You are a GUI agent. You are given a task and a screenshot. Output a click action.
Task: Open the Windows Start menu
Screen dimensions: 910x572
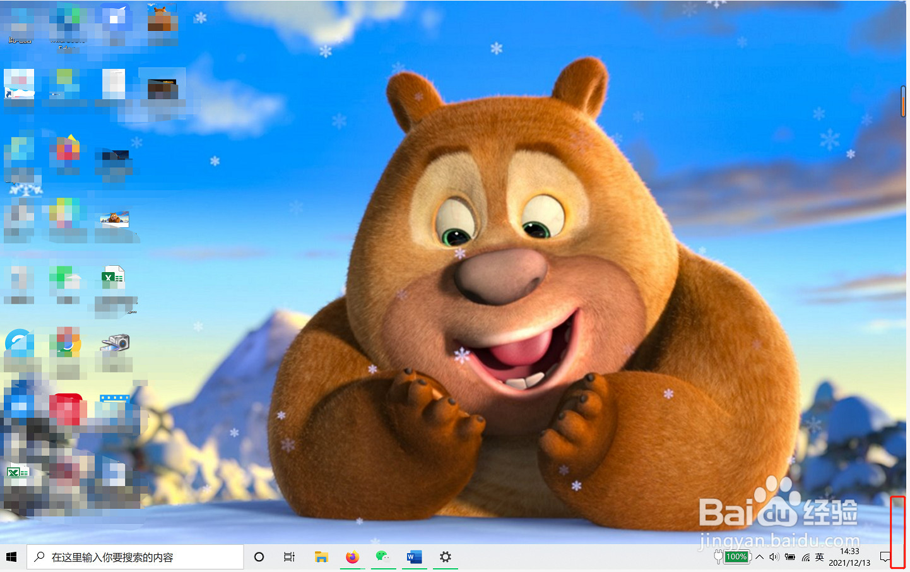pyautogui.click(x=11, y=557)
